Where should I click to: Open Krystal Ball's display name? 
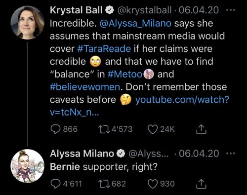[x=76, y=10]
